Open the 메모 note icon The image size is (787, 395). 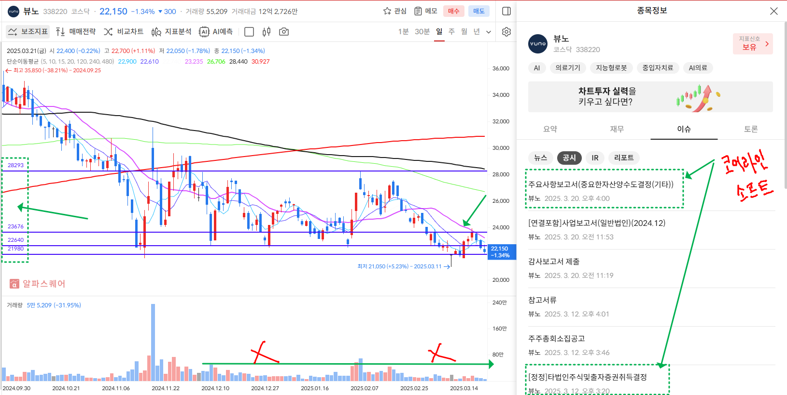pos(418,11)
